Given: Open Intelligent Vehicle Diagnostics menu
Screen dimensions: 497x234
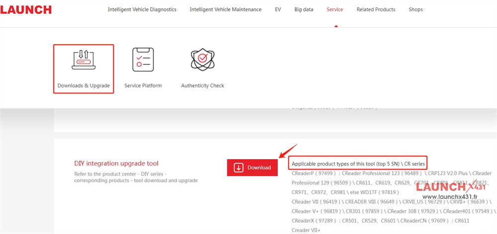Looking at the screenshot, I should click(x=142, y=9).
